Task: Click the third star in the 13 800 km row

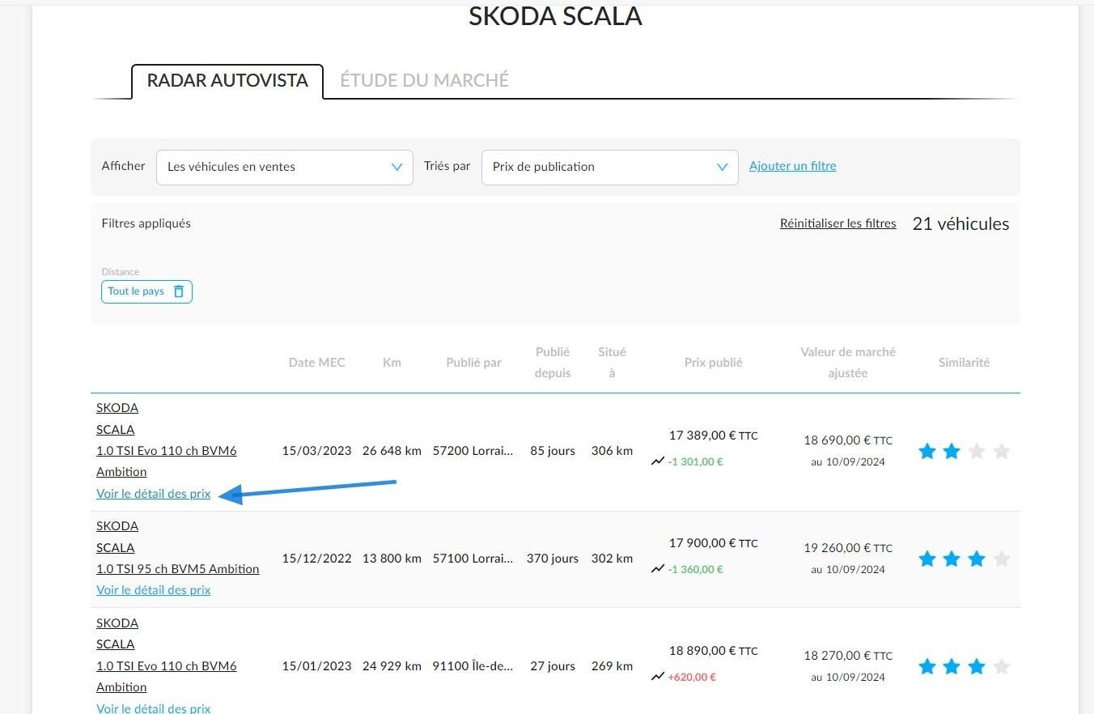Action: (x=977, y=559)
